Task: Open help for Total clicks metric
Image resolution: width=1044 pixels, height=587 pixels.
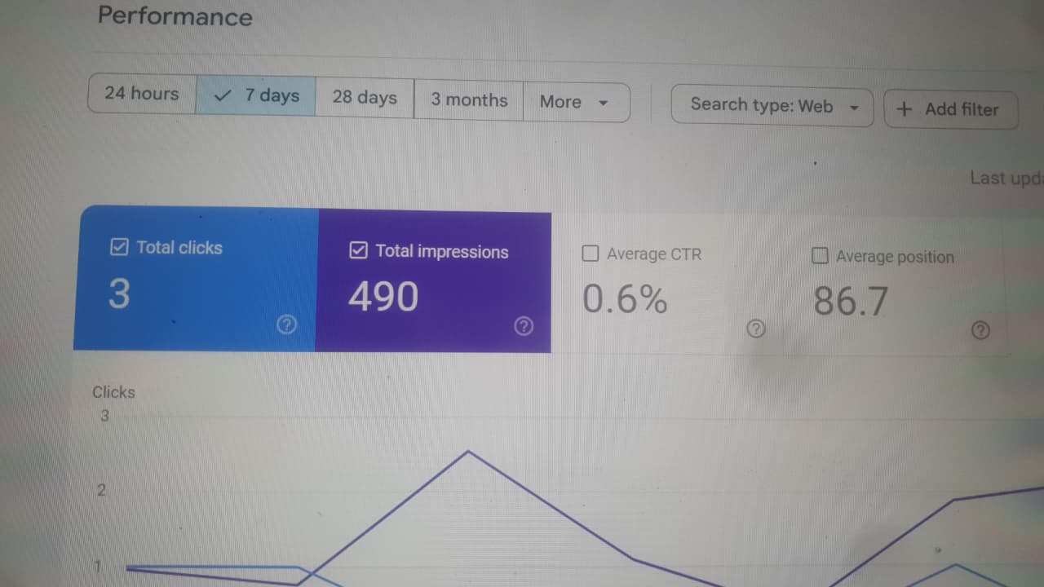Action: 285,325
